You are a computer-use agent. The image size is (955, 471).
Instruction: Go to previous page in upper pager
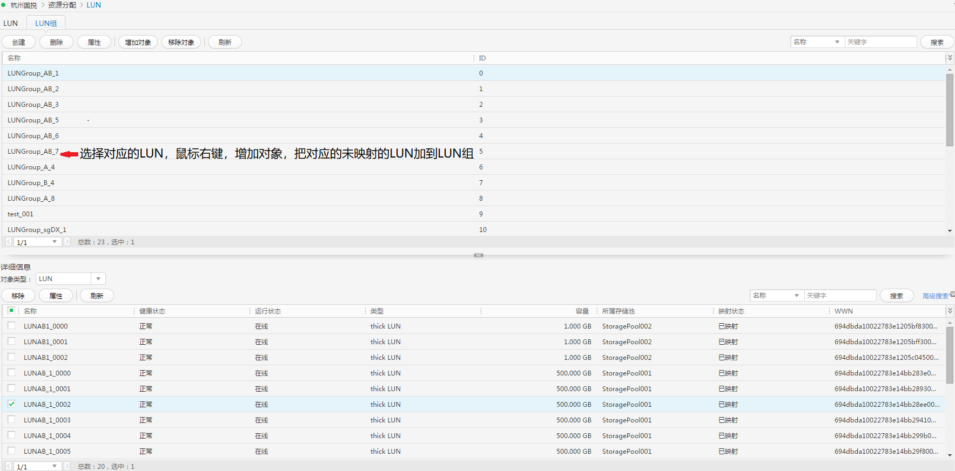tap(9, 242)
